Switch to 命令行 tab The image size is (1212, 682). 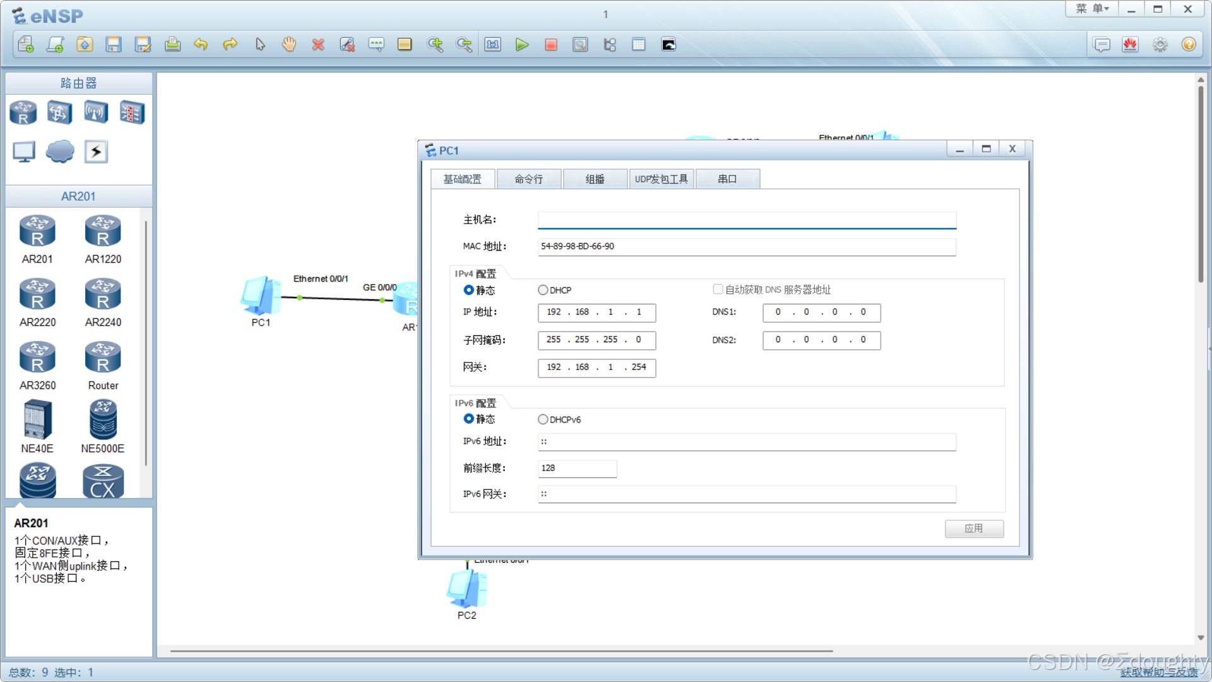[x=528, y=179]
